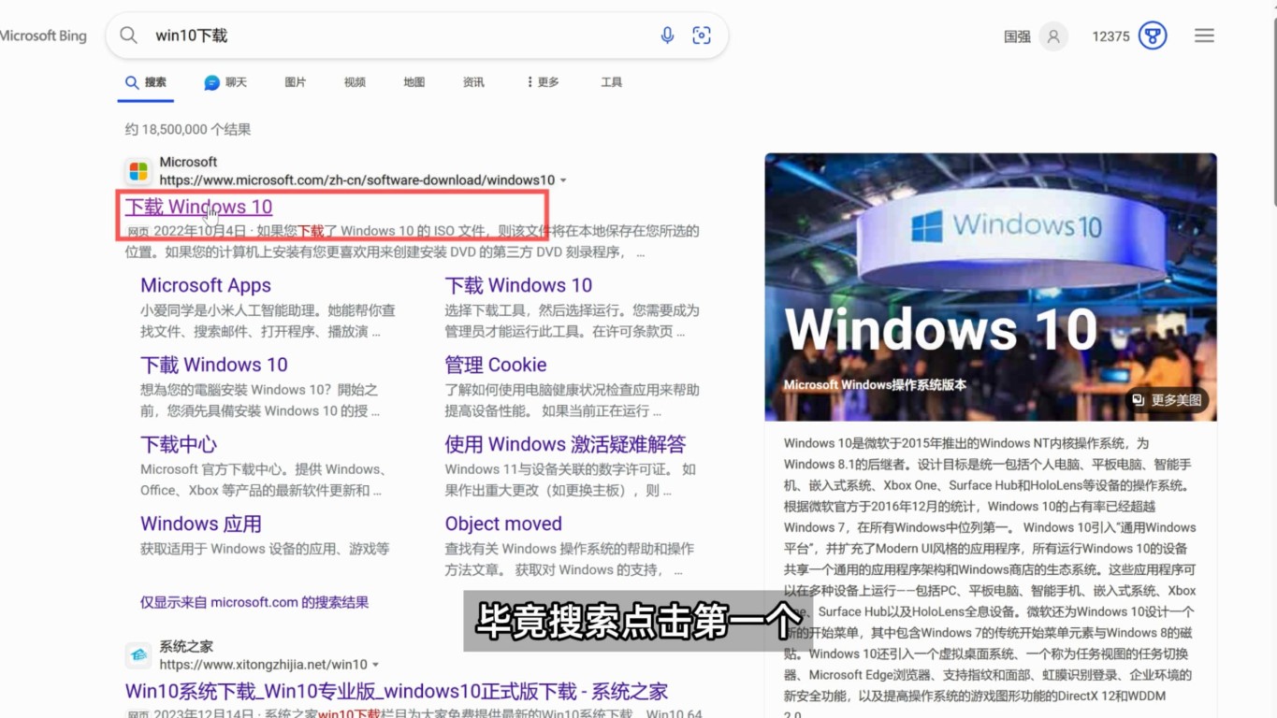Open the 更多 tab dropdown
Screen dimensions: 1277x718
543,82
